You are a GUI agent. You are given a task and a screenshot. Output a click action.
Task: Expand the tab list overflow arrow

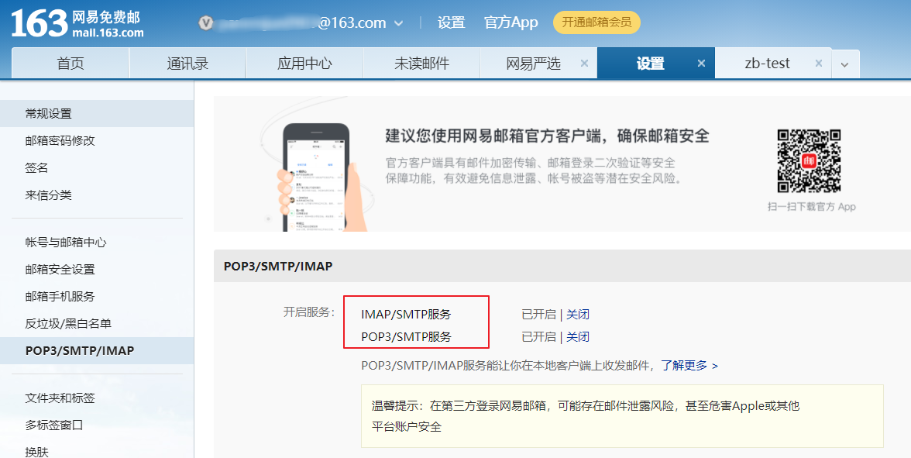tap(844, 64)
